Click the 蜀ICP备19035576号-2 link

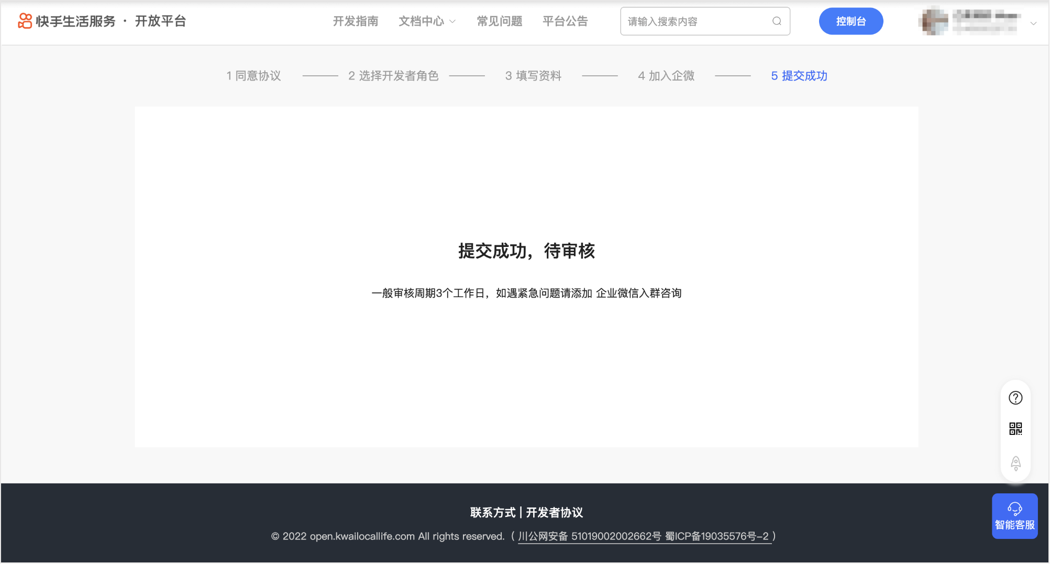(x=717, y=536)
